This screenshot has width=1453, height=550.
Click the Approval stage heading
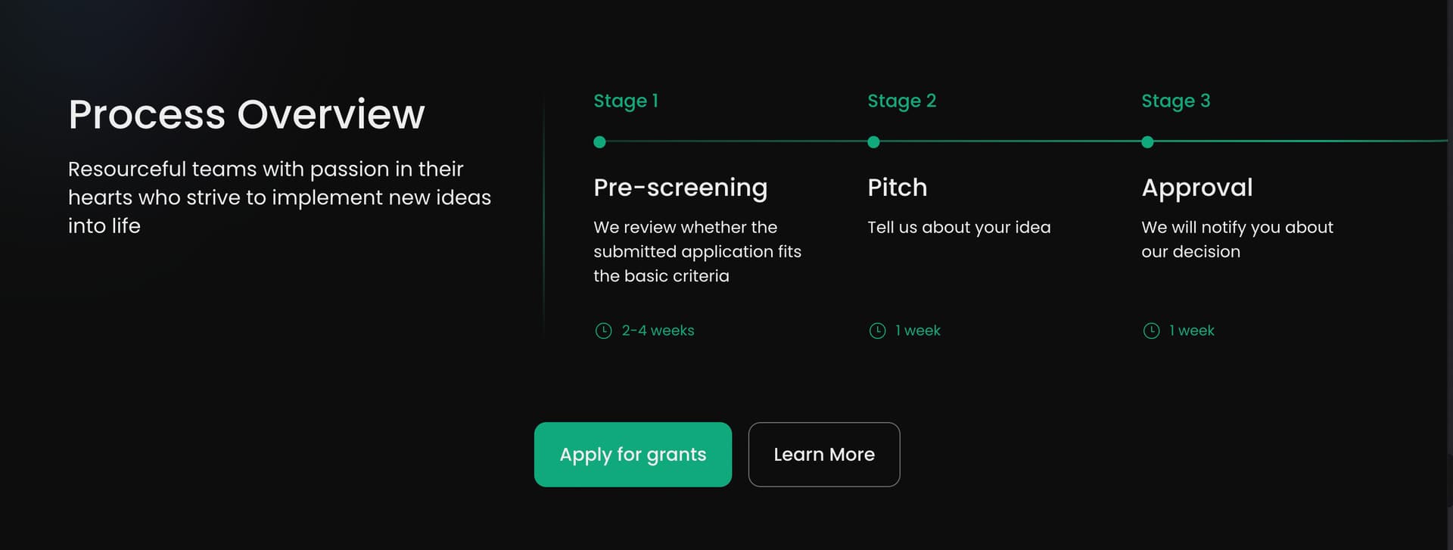click(x=1196, y=188)
